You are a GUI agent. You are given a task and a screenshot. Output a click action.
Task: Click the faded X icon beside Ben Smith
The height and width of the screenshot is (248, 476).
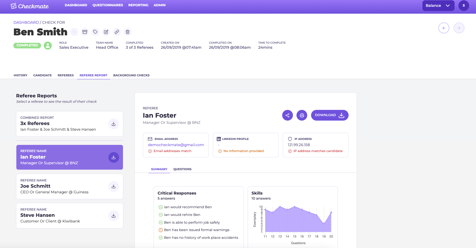(x=74, y=32)
